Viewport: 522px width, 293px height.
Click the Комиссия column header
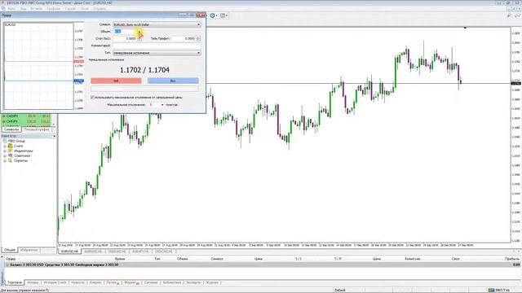click(413, 259)
